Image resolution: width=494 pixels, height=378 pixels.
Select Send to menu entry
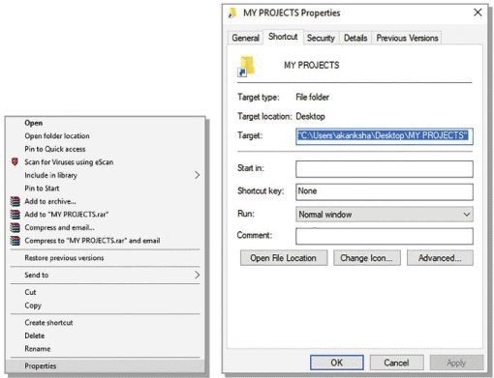tap(105, 275)
